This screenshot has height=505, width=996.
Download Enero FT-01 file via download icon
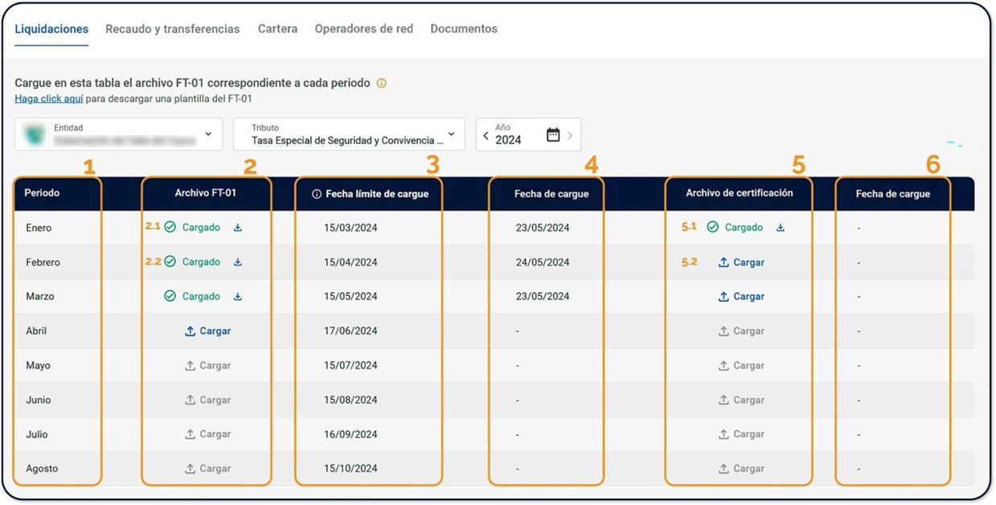click(x=238, y=228)
